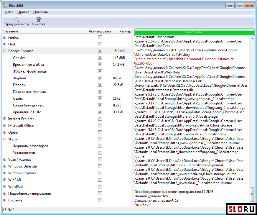Select the Cookies tree item

tap(19, 58)
